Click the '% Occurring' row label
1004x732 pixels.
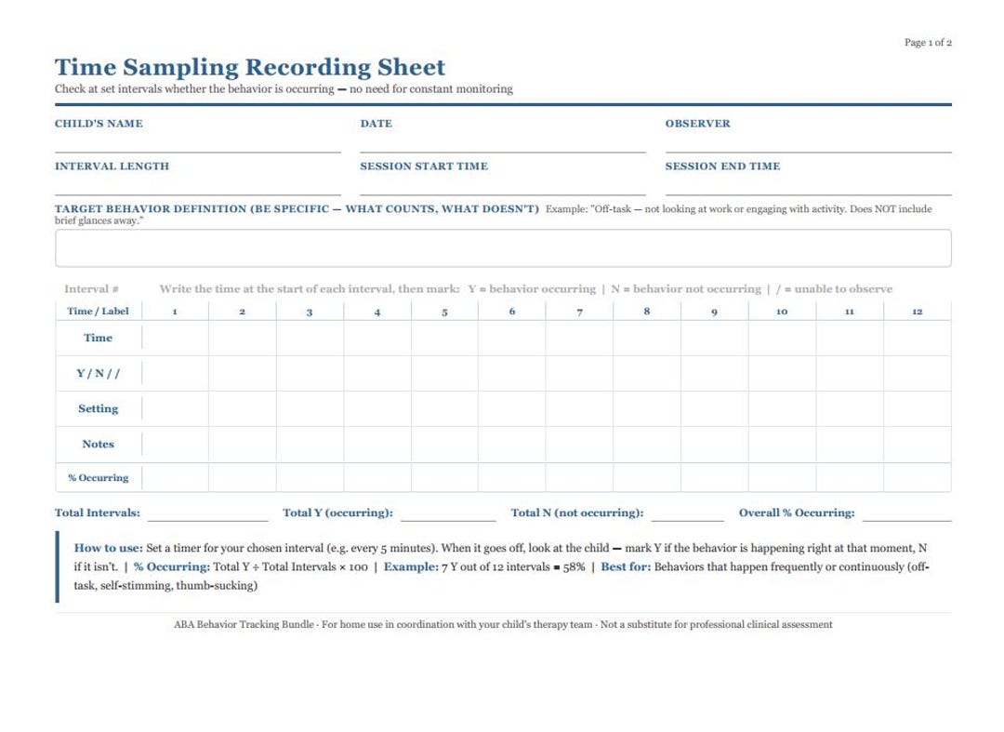(98, 478)
